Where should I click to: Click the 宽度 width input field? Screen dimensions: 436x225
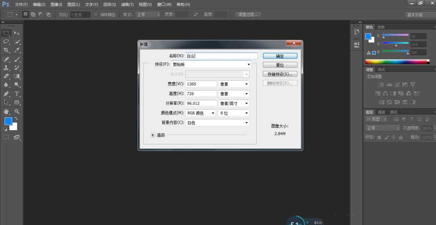(x=201, y=84)
